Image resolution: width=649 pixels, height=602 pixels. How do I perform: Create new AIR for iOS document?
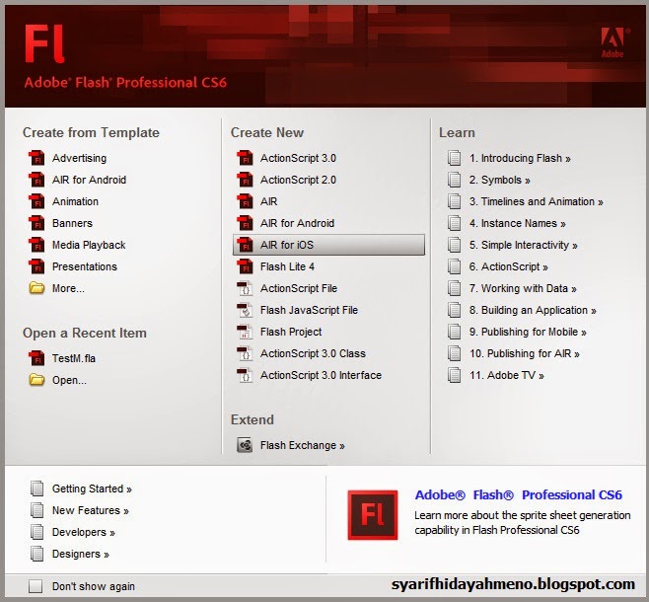pyautogui.click(x=328, y=245)
